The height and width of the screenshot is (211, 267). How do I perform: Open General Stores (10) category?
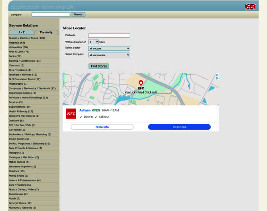tap(20, 203)
